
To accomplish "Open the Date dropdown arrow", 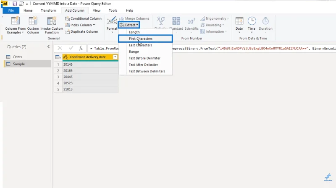I will click(239, 33).
